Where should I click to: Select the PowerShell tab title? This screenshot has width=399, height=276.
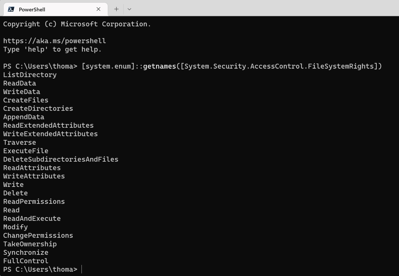pos(32,9)
